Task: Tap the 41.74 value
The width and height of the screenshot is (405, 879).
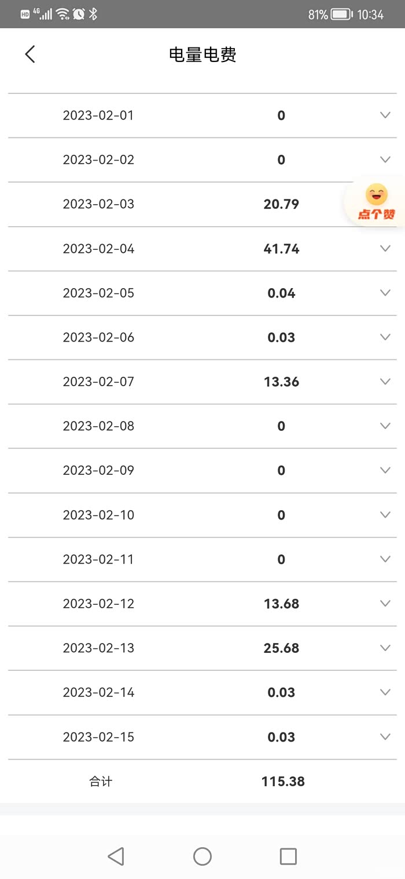Action: tap(281, 249)
